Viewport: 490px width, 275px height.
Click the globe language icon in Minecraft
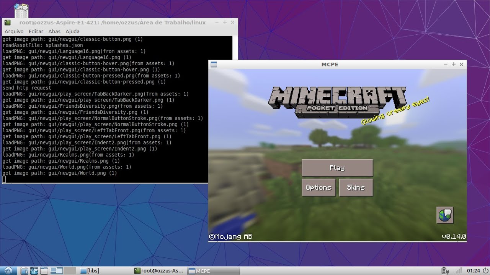[x=445, y=215]
